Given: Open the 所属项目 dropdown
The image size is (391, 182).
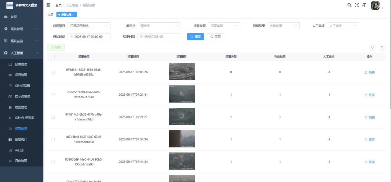Looking at the screenshot, I should (89, 26).
